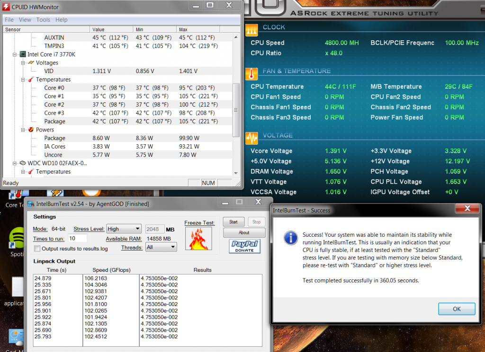Click the blue info icon in Success dialog
The width and height of the screenshot is (485, 352).
pos(291,238)
